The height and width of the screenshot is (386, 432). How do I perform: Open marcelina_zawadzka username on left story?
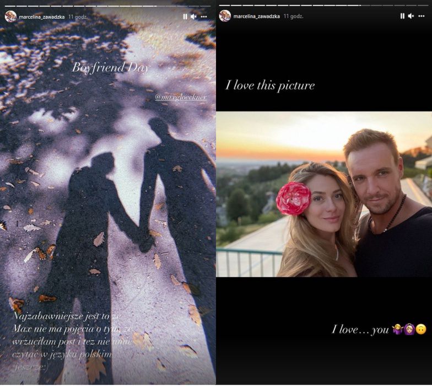(42, 17)
